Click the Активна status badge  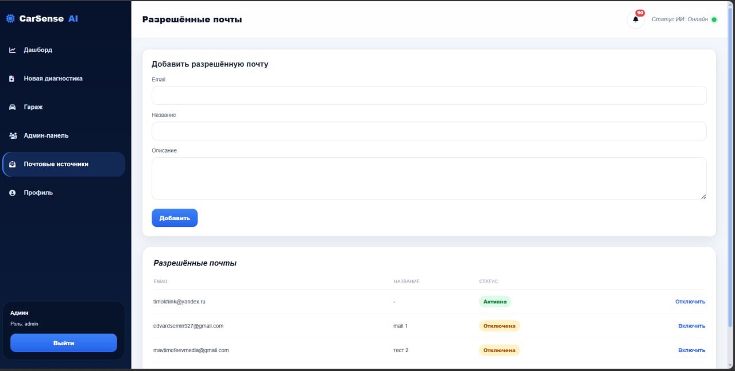pos(495,302)
